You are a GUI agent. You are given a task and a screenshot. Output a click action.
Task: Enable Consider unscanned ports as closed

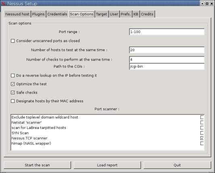click(x=13, y=41)
